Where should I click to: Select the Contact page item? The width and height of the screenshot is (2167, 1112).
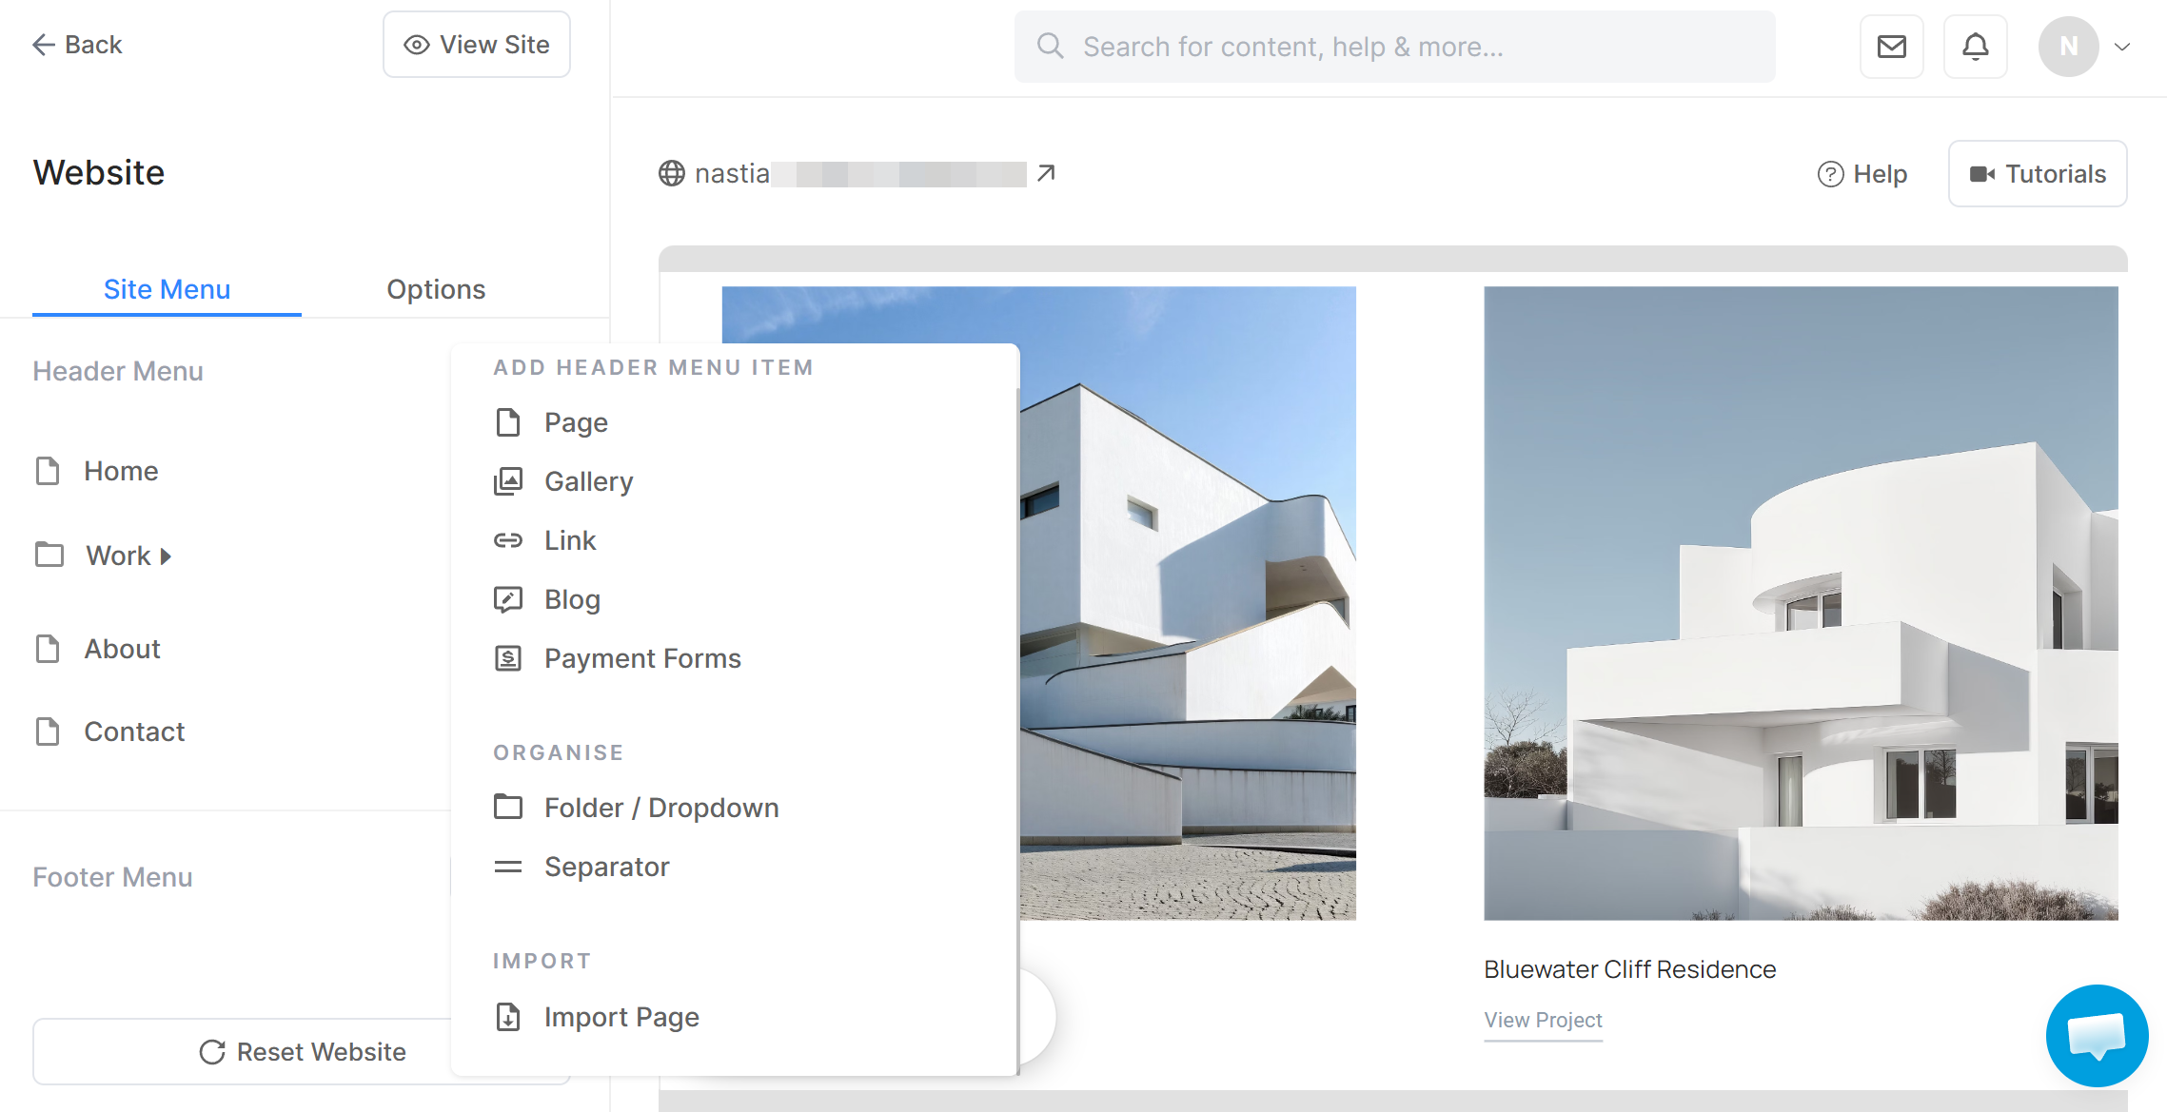pos(134,732)
